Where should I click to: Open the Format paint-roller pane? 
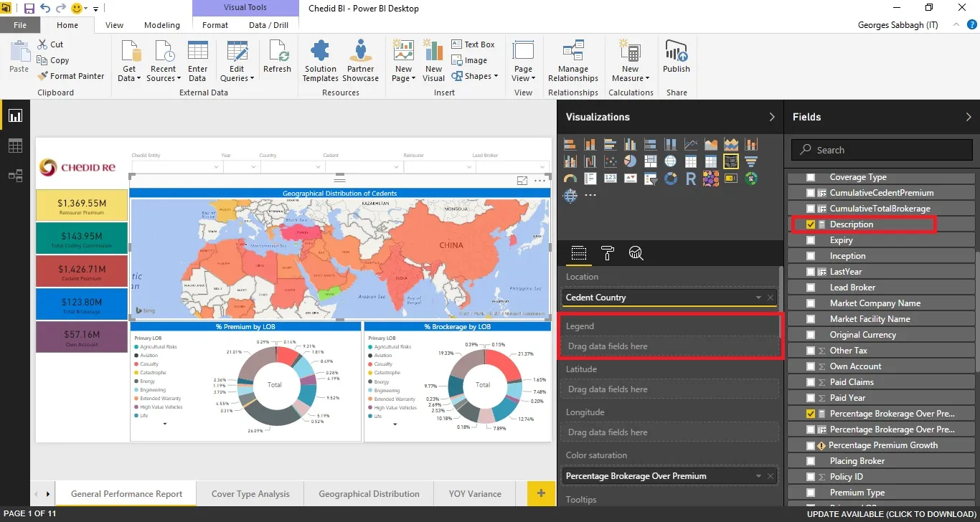[x=607, y=253]
